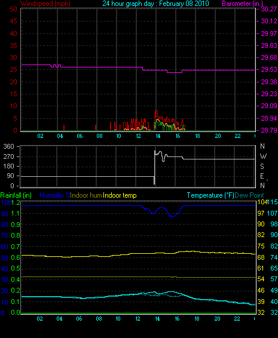Click the Indoor temp legend label

[120, 195]
